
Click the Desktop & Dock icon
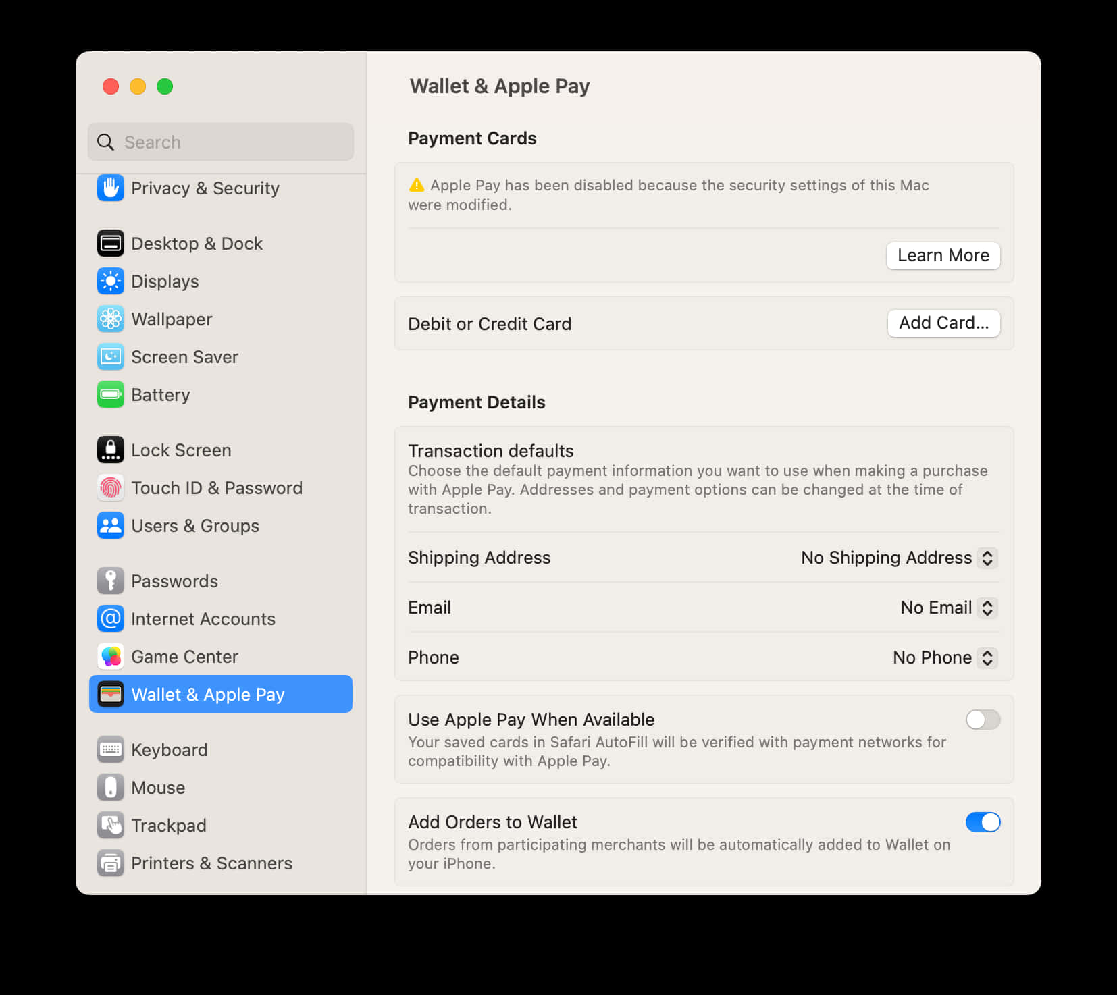click(111, 244)
